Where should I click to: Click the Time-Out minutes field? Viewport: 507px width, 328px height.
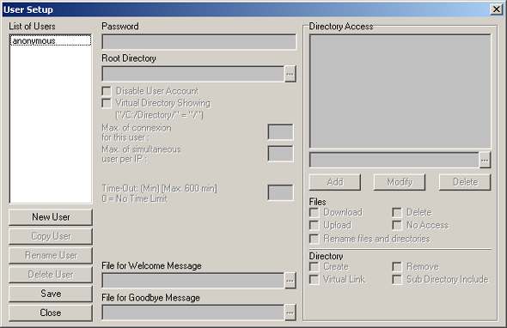coord(281,192)
